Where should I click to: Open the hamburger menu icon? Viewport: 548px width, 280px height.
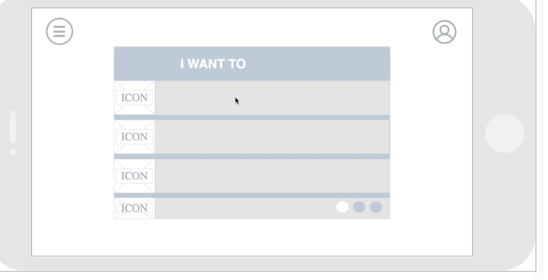(59, 31)
